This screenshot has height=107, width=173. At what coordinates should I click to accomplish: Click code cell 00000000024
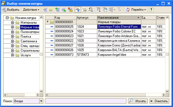coord(65,31)
